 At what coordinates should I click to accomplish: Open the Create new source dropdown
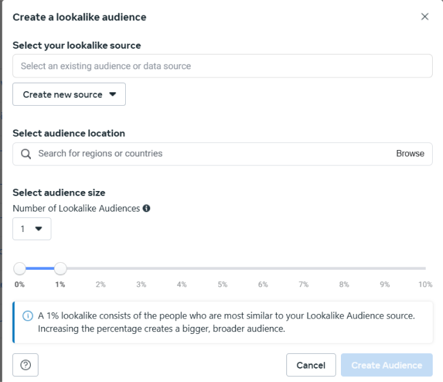click(x=69, y=94)
